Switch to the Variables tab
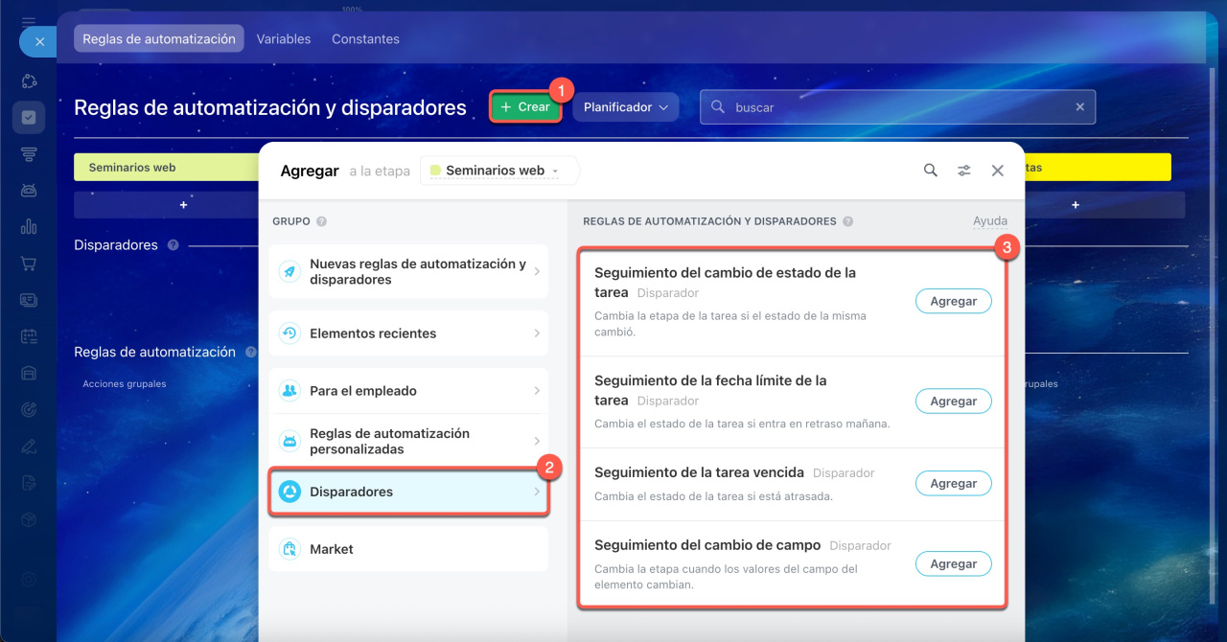This screenshot has height=642, width=1227. tap(284, 39)
